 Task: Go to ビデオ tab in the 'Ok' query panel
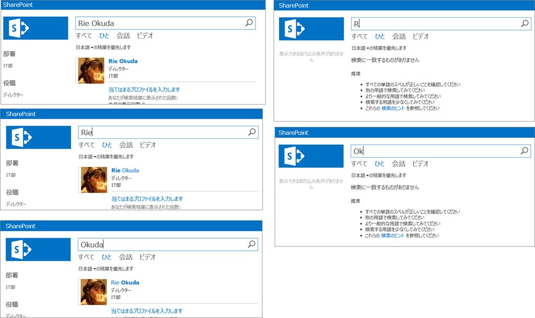[421, 163]
